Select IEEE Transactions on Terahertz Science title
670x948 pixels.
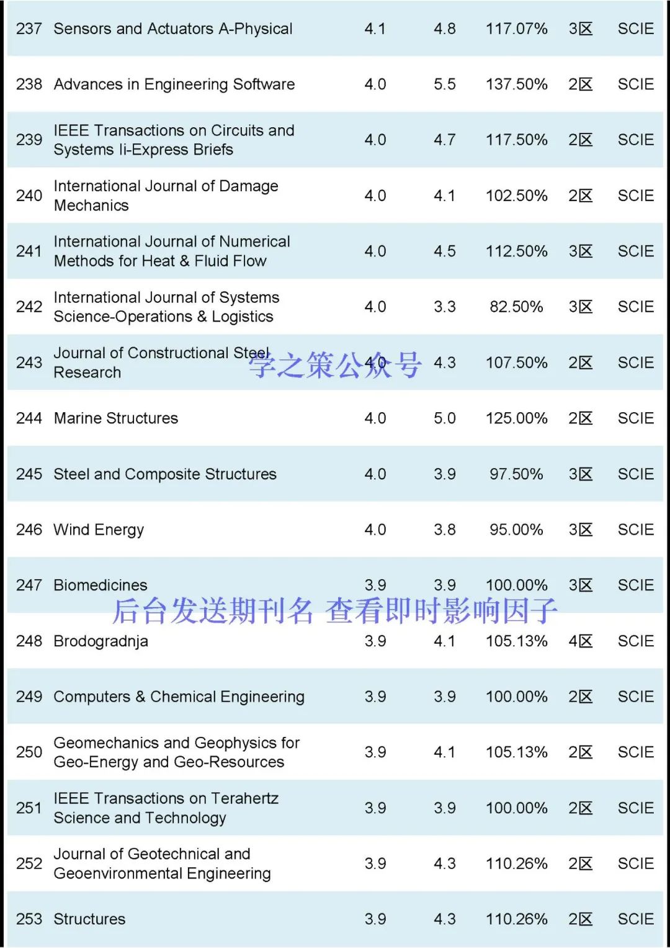[166, 808]
